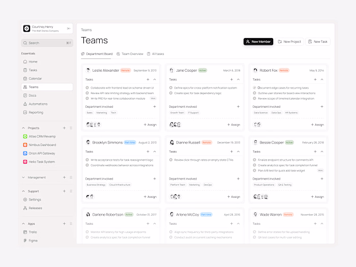The image size is (356, 267).
Task: Collapse the sidebar with the collapse icon
Action: (x=69, y=28)
